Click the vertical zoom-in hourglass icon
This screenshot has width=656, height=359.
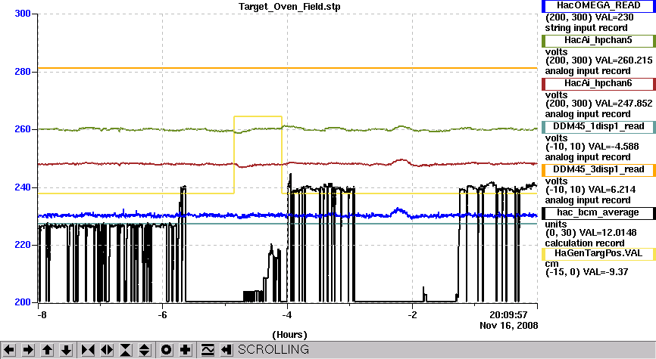pyautogui.click(x=126, y=349)
